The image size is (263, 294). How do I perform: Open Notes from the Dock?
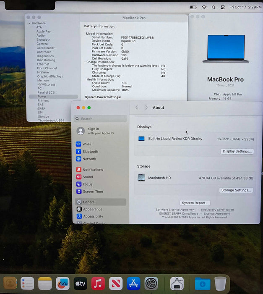pos(45,283)
